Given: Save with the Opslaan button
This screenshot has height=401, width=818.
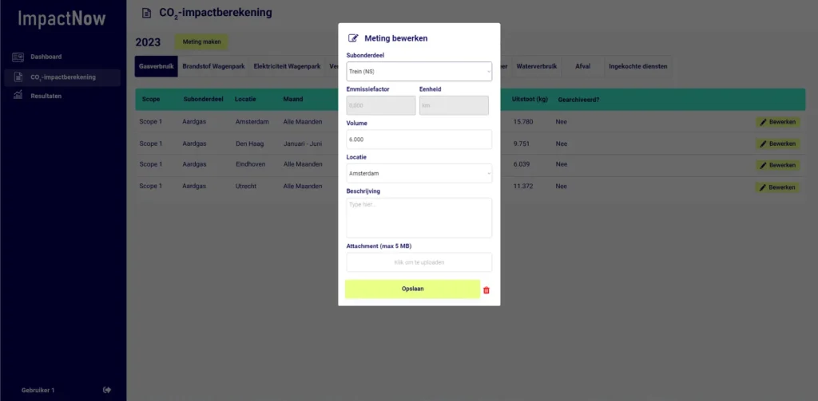Looking at the screenshot, I should (x=412, y=289).
